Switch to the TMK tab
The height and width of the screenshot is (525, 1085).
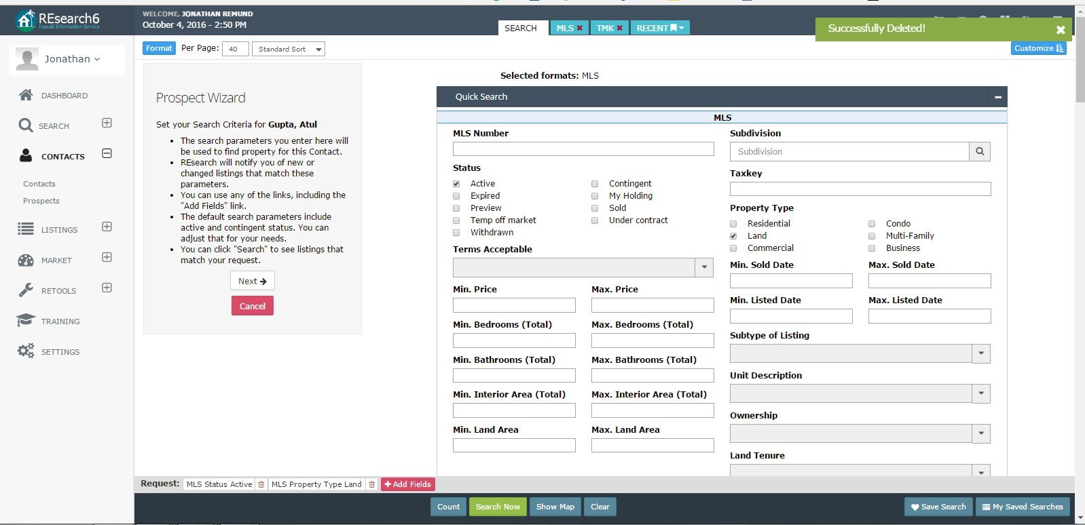(604, 28)
